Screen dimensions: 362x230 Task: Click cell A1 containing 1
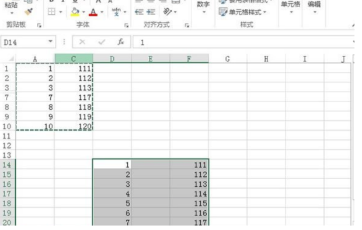[x=35, y=68]
